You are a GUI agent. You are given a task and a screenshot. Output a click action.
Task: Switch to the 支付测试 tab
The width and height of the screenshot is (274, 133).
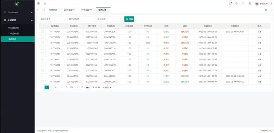click(x=53, y=10)
